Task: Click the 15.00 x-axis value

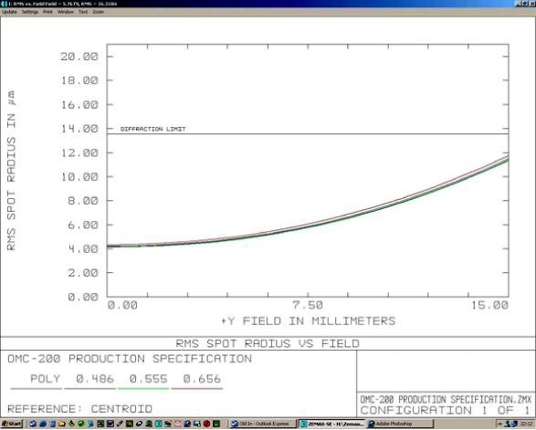Action: (489, 305)
